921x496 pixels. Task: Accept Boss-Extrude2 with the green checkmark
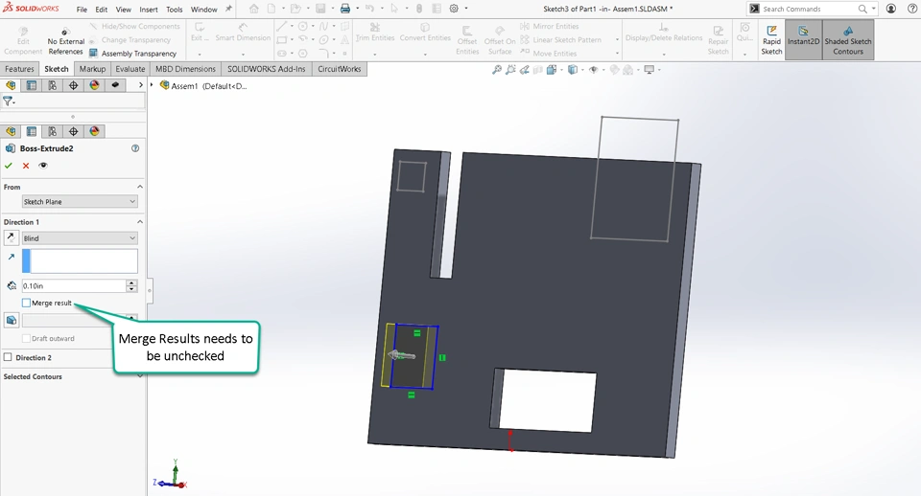coord(9,166)
